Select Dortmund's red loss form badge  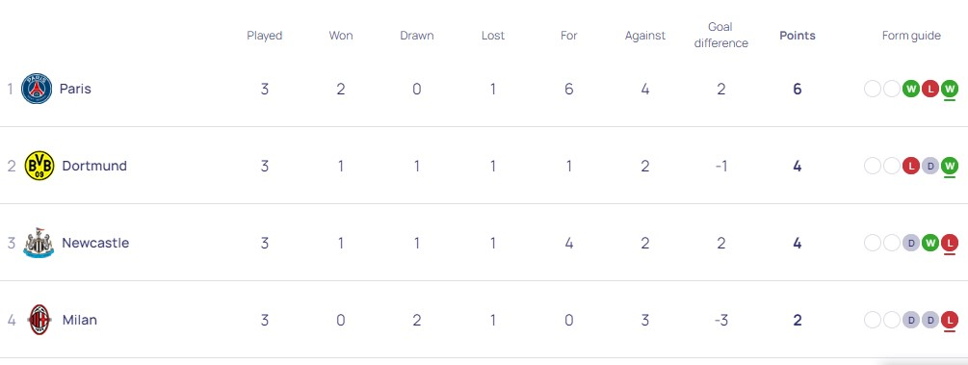click(910, 166)
